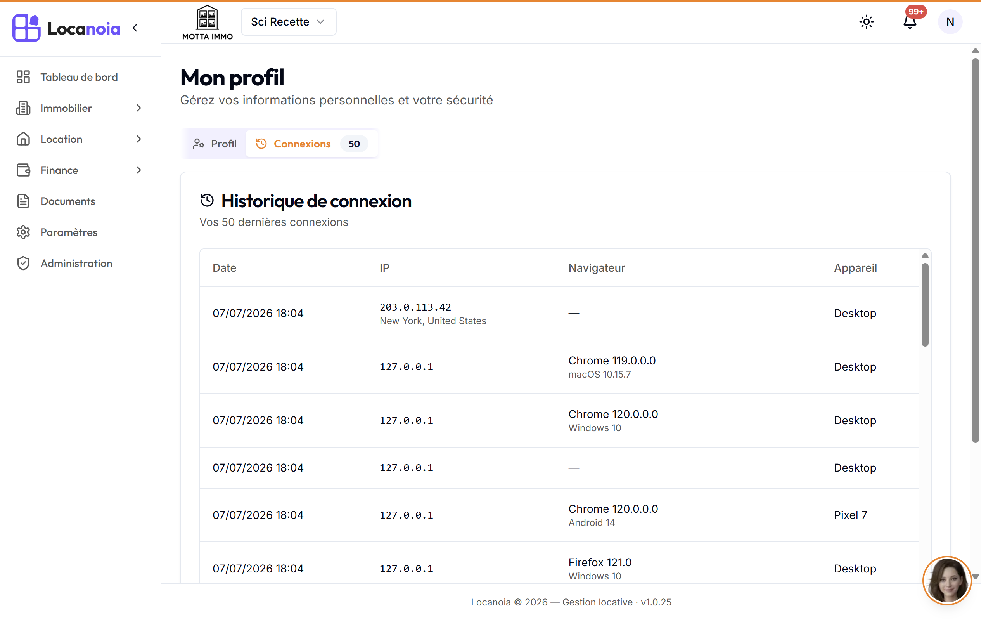This screenshot has width=993, height=621.
Task: Click the Appareil column header
Action: tap(855, 268)
